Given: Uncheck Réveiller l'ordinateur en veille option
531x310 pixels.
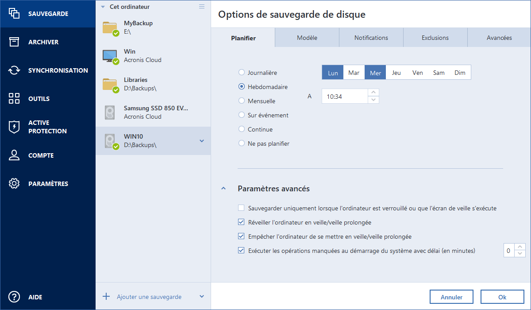Looking at the screenshot, I should click(241, 222).
